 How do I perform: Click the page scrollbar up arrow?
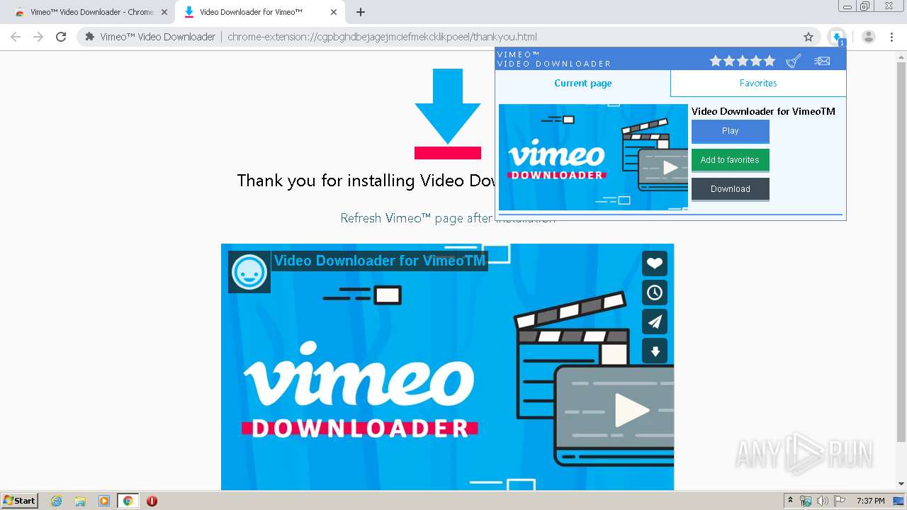[901, 56]
